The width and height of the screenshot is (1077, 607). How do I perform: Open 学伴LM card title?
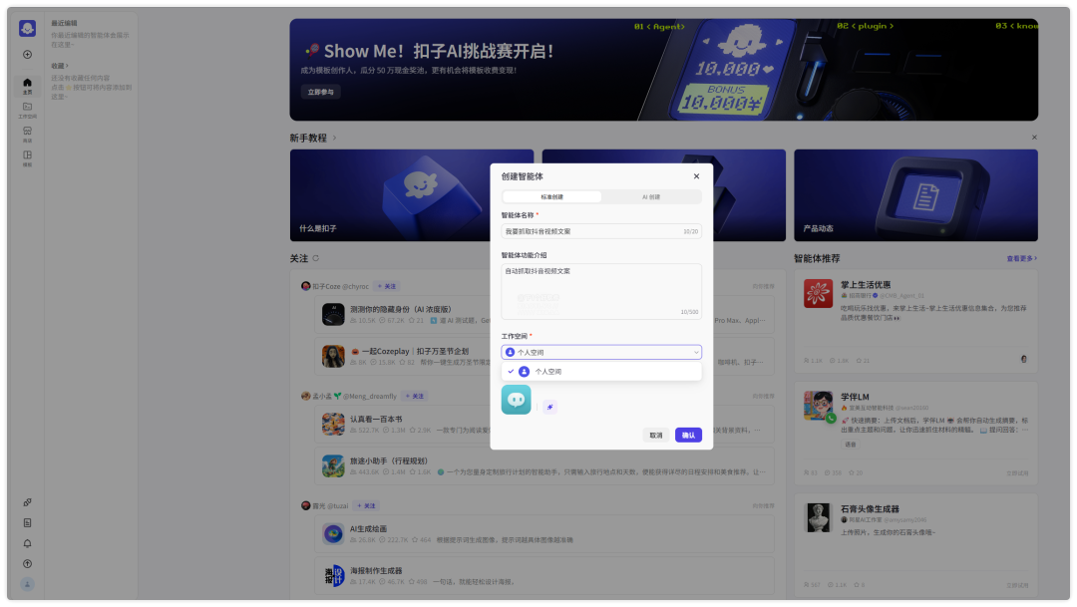(856, 397)
